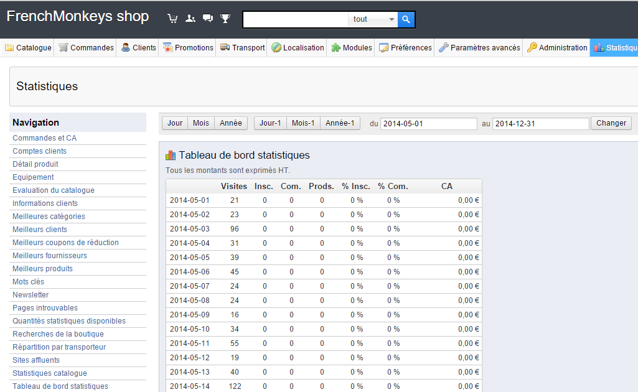
Task: Open Newsletter statistics link
Action: point(30,294)
